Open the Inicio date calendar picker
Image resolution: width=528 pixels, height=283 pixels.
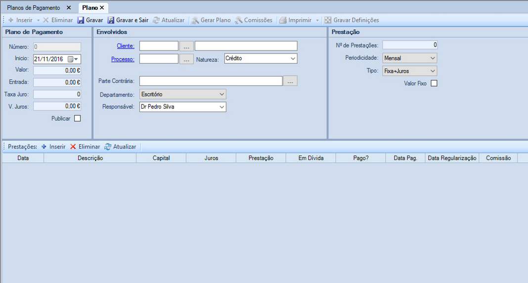pos(73,59)
